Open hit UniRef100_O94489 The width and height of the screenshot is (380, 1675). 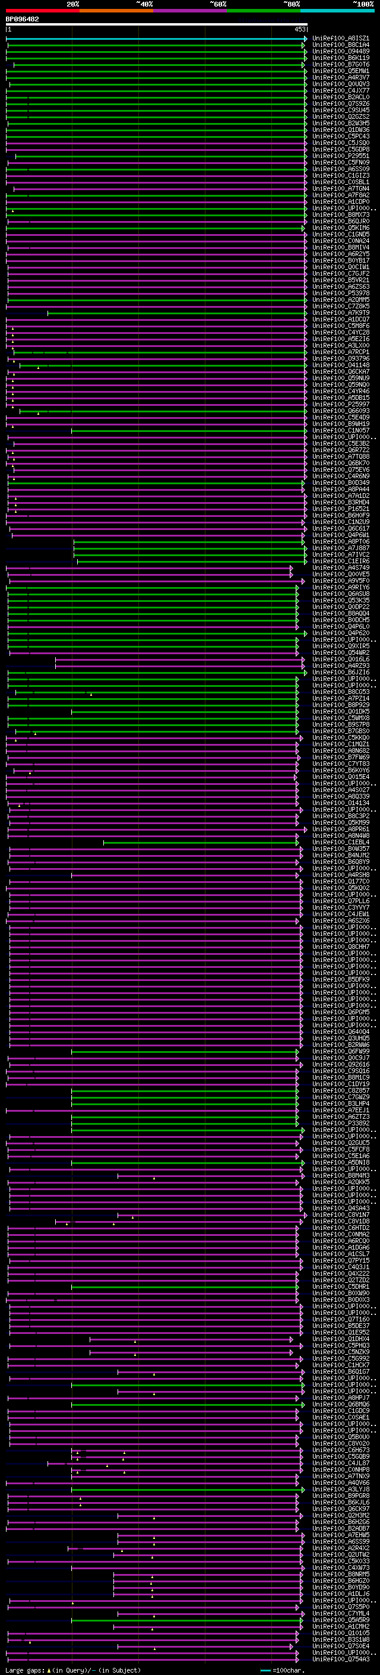click(x=340, y=51)
